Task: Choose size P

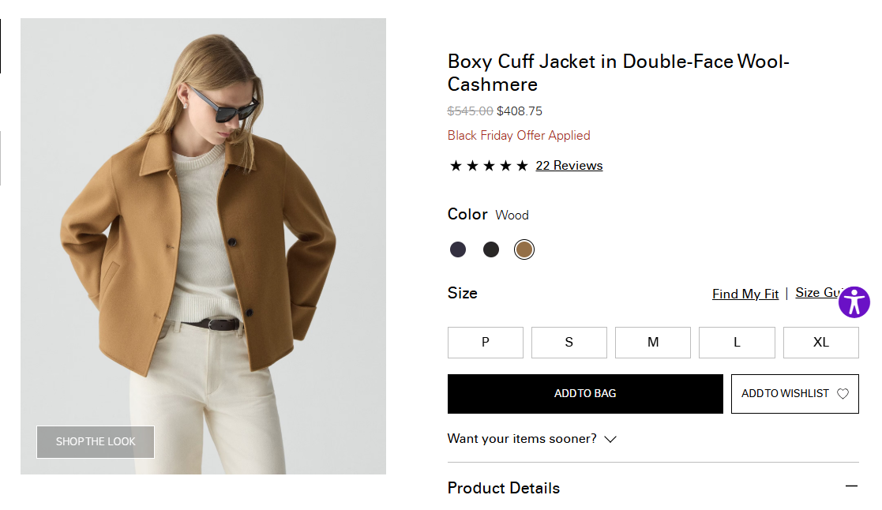Action: click(485, 343)
